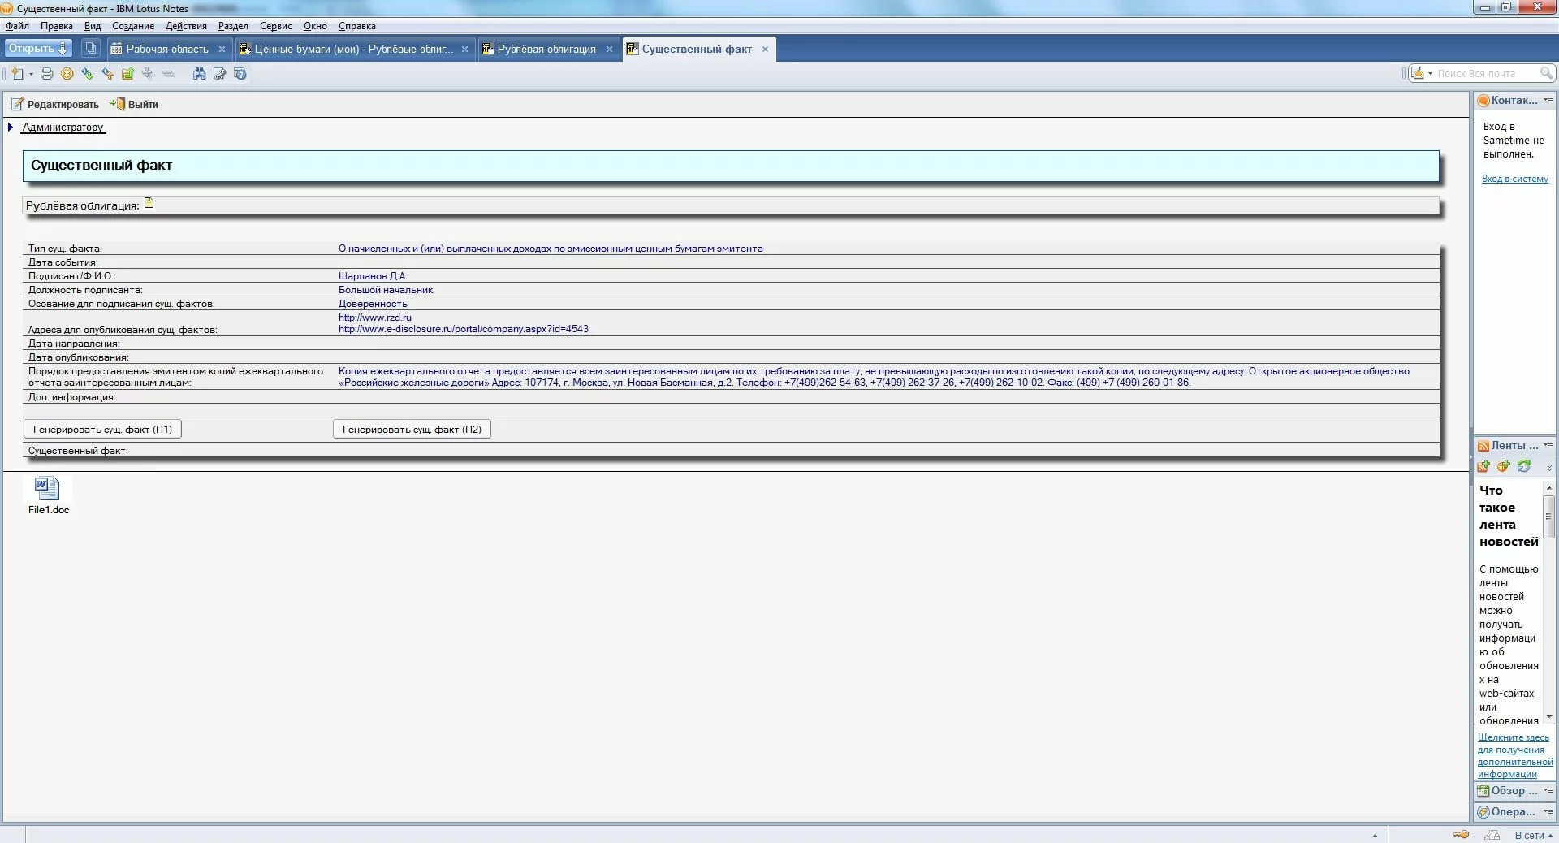Click the refresh feeds icon
This screenshot has width=1559, height=843.
pyautogui.click(x=1523, y=466)
